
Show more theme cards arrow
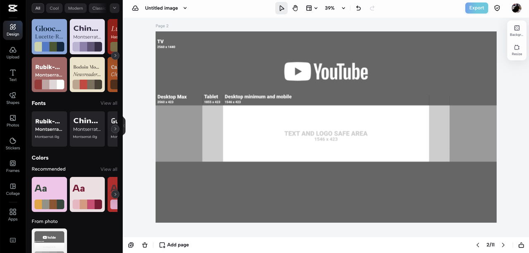[115, 55]
